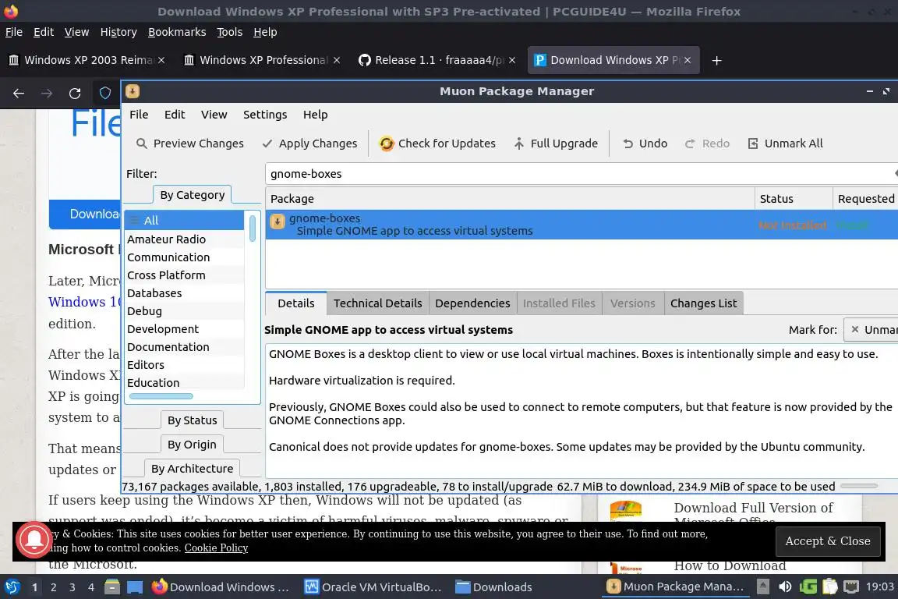The height and width of the screenshot is (599, 898).
Task: Click Firefox tracking protection shield icon
Action: [105, 93]
